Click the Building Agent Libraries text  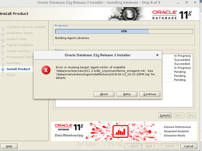(72, 38)
